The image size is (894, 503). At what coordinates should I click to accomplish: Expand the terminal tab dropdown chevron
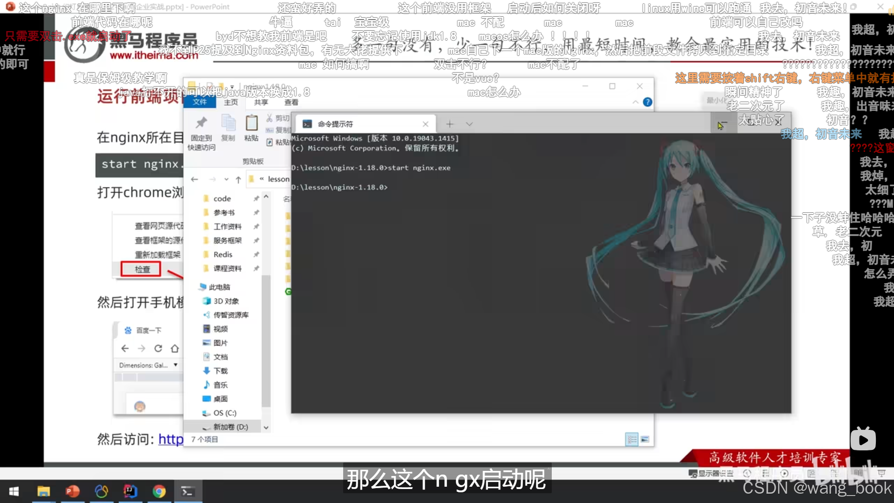[469, 123]
